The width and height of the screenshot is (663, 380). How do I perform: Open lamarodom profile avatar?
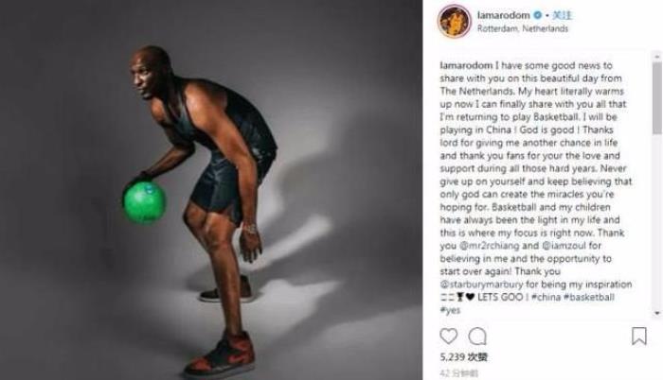point(455,21)
